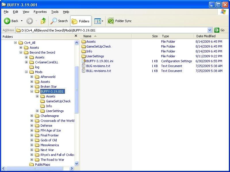Go up one folder level icon
The width and height of the screenshot is (230, 172).
pos(43,21)
